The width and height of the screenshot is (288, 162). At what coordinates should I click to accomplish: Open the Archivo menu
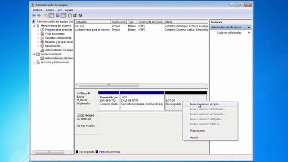tap(37, 10)
